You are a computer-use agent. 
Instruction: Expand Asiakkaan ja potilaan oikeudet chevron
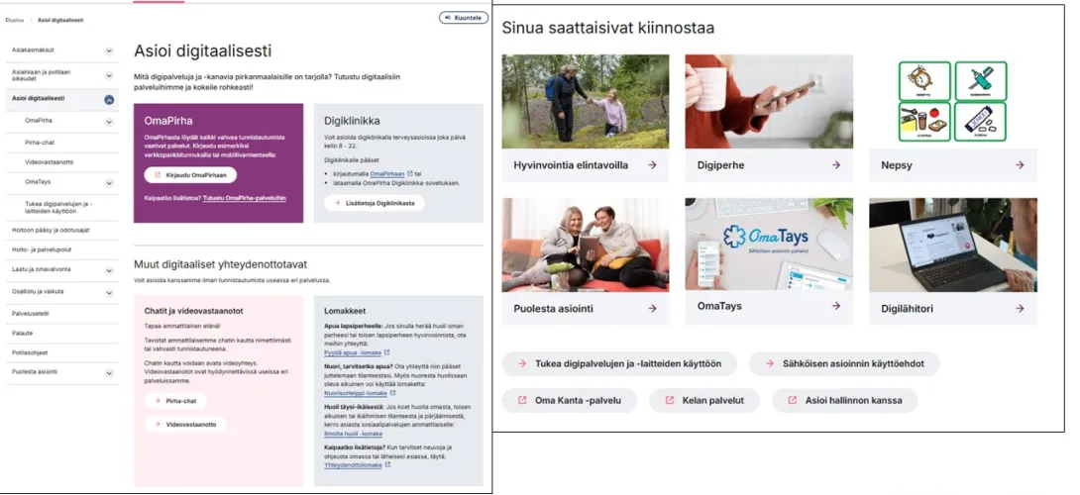(x=109, y=75)
